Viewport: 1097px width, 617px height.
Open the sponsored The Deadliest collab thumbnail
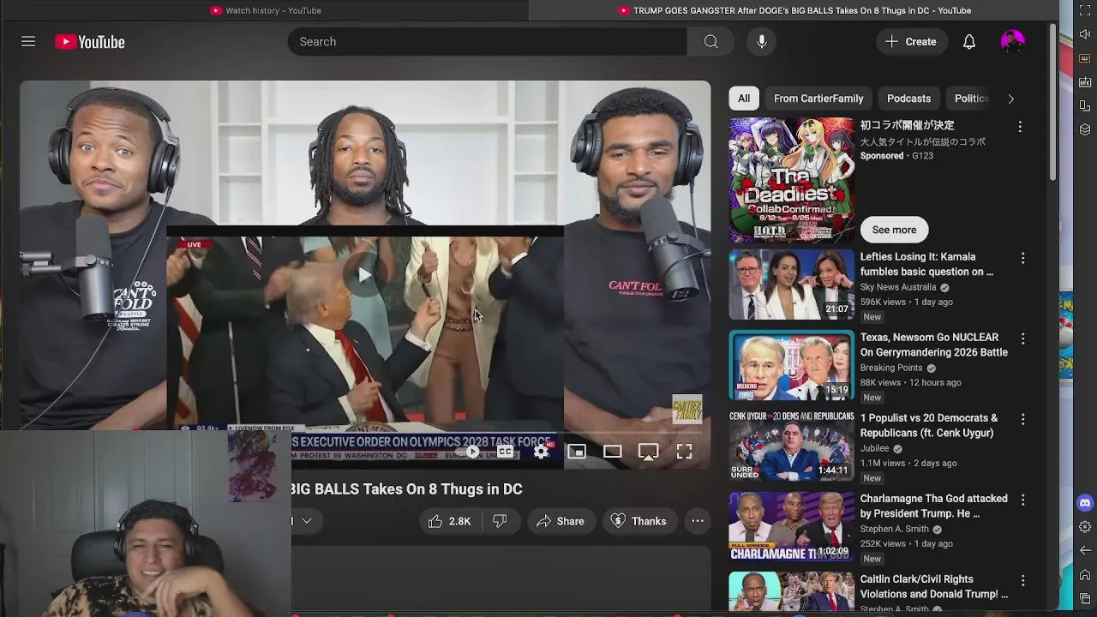click(x=792, y=180)
